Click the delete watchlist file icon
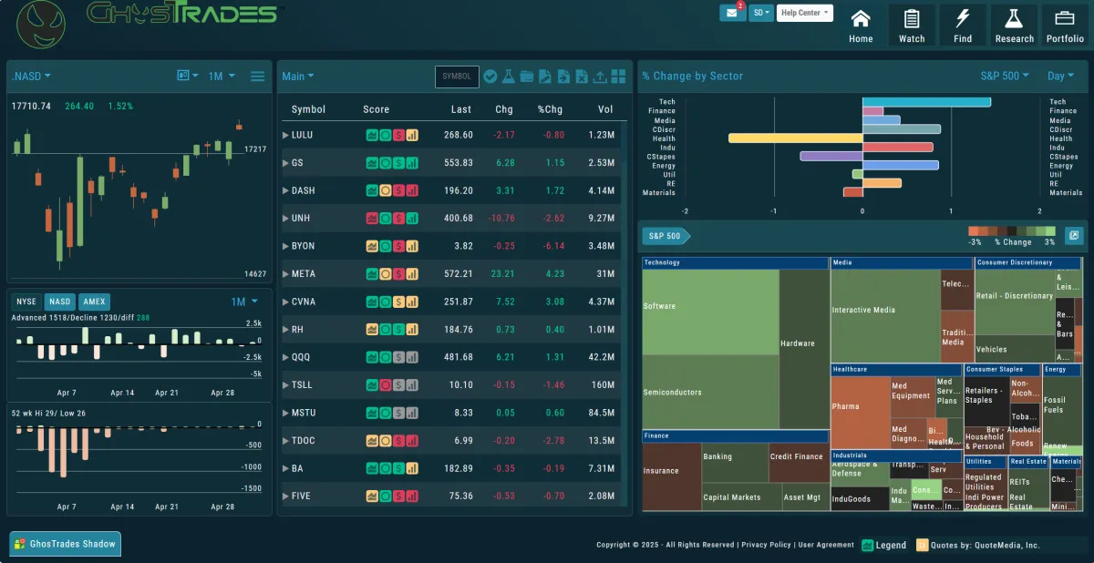Screen dimensions: 1094x563 [582, 77]
